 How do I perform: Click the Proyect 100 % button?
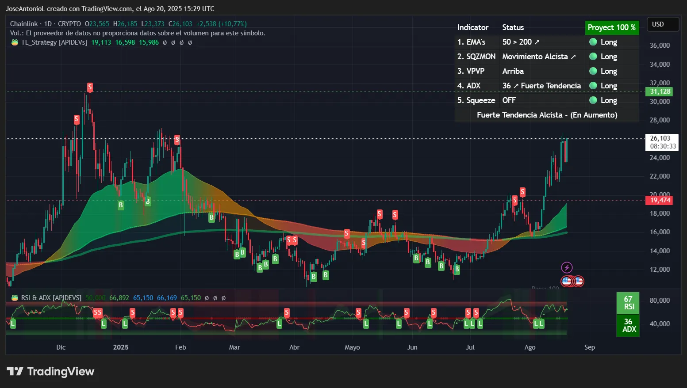(612, 27)
